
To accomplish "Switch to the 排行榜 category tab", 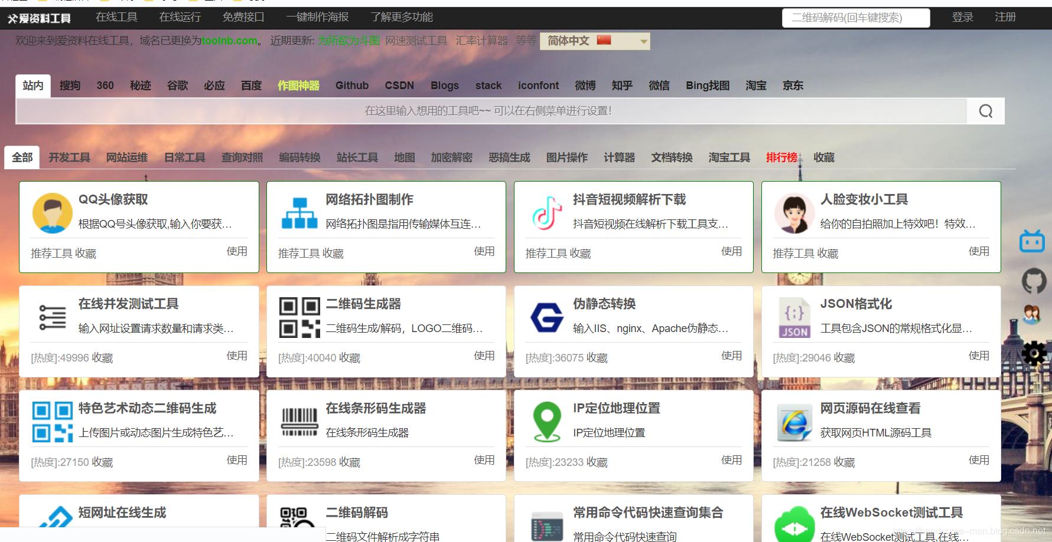I will click(781, 157).
